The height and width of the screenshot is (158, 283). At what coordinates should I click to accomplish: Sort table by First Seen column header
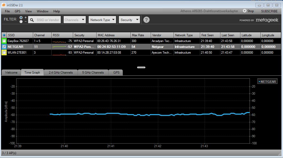(210, 35)
